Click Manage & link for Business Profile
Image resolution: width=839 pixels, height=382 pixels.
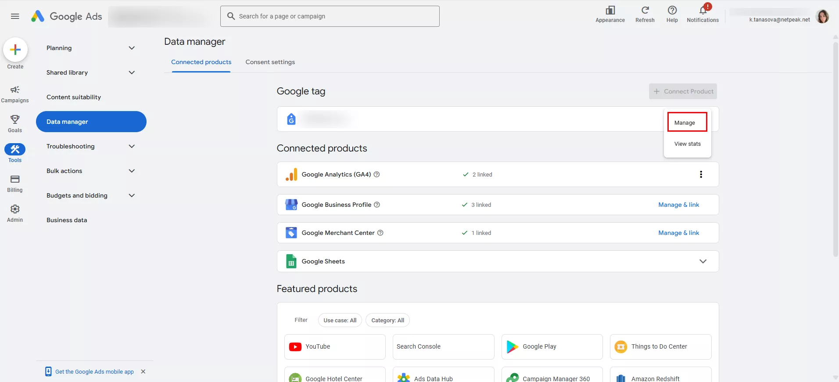tap(678, 205)
